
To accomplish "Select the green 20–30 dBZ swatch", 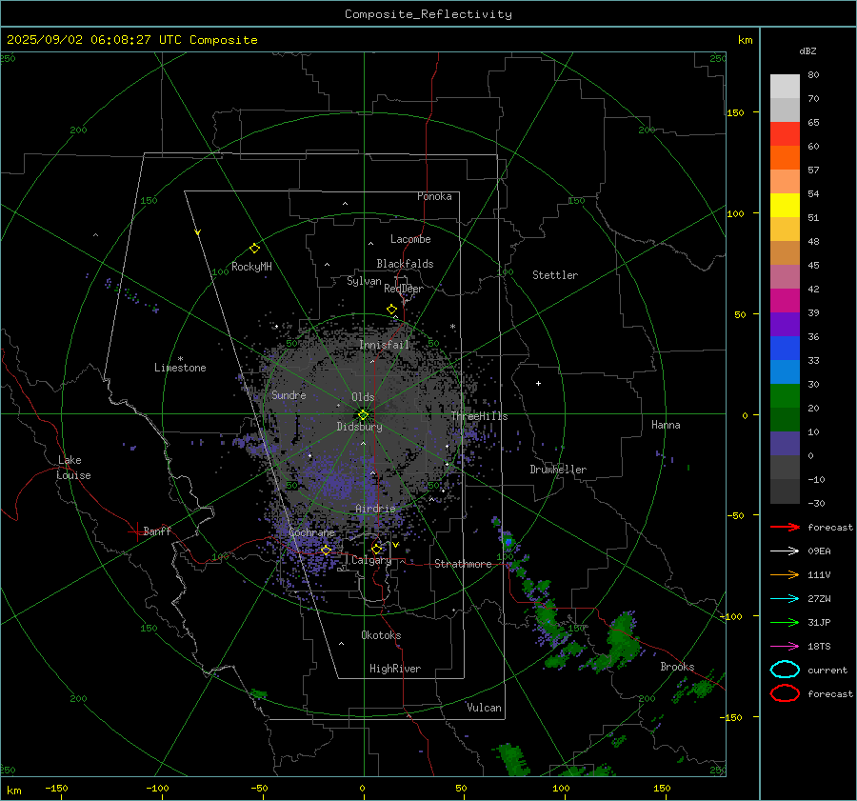I will coord(785,395).
